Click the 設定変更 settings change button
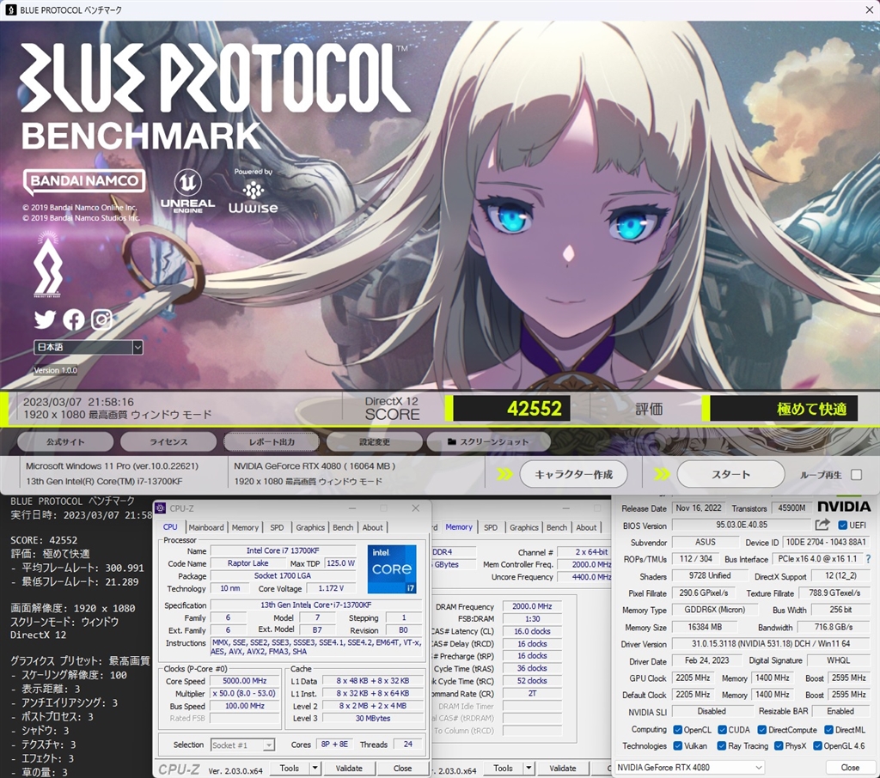This screenshot has height=778, width=880. pyautogui.click(x=375, y=441)
